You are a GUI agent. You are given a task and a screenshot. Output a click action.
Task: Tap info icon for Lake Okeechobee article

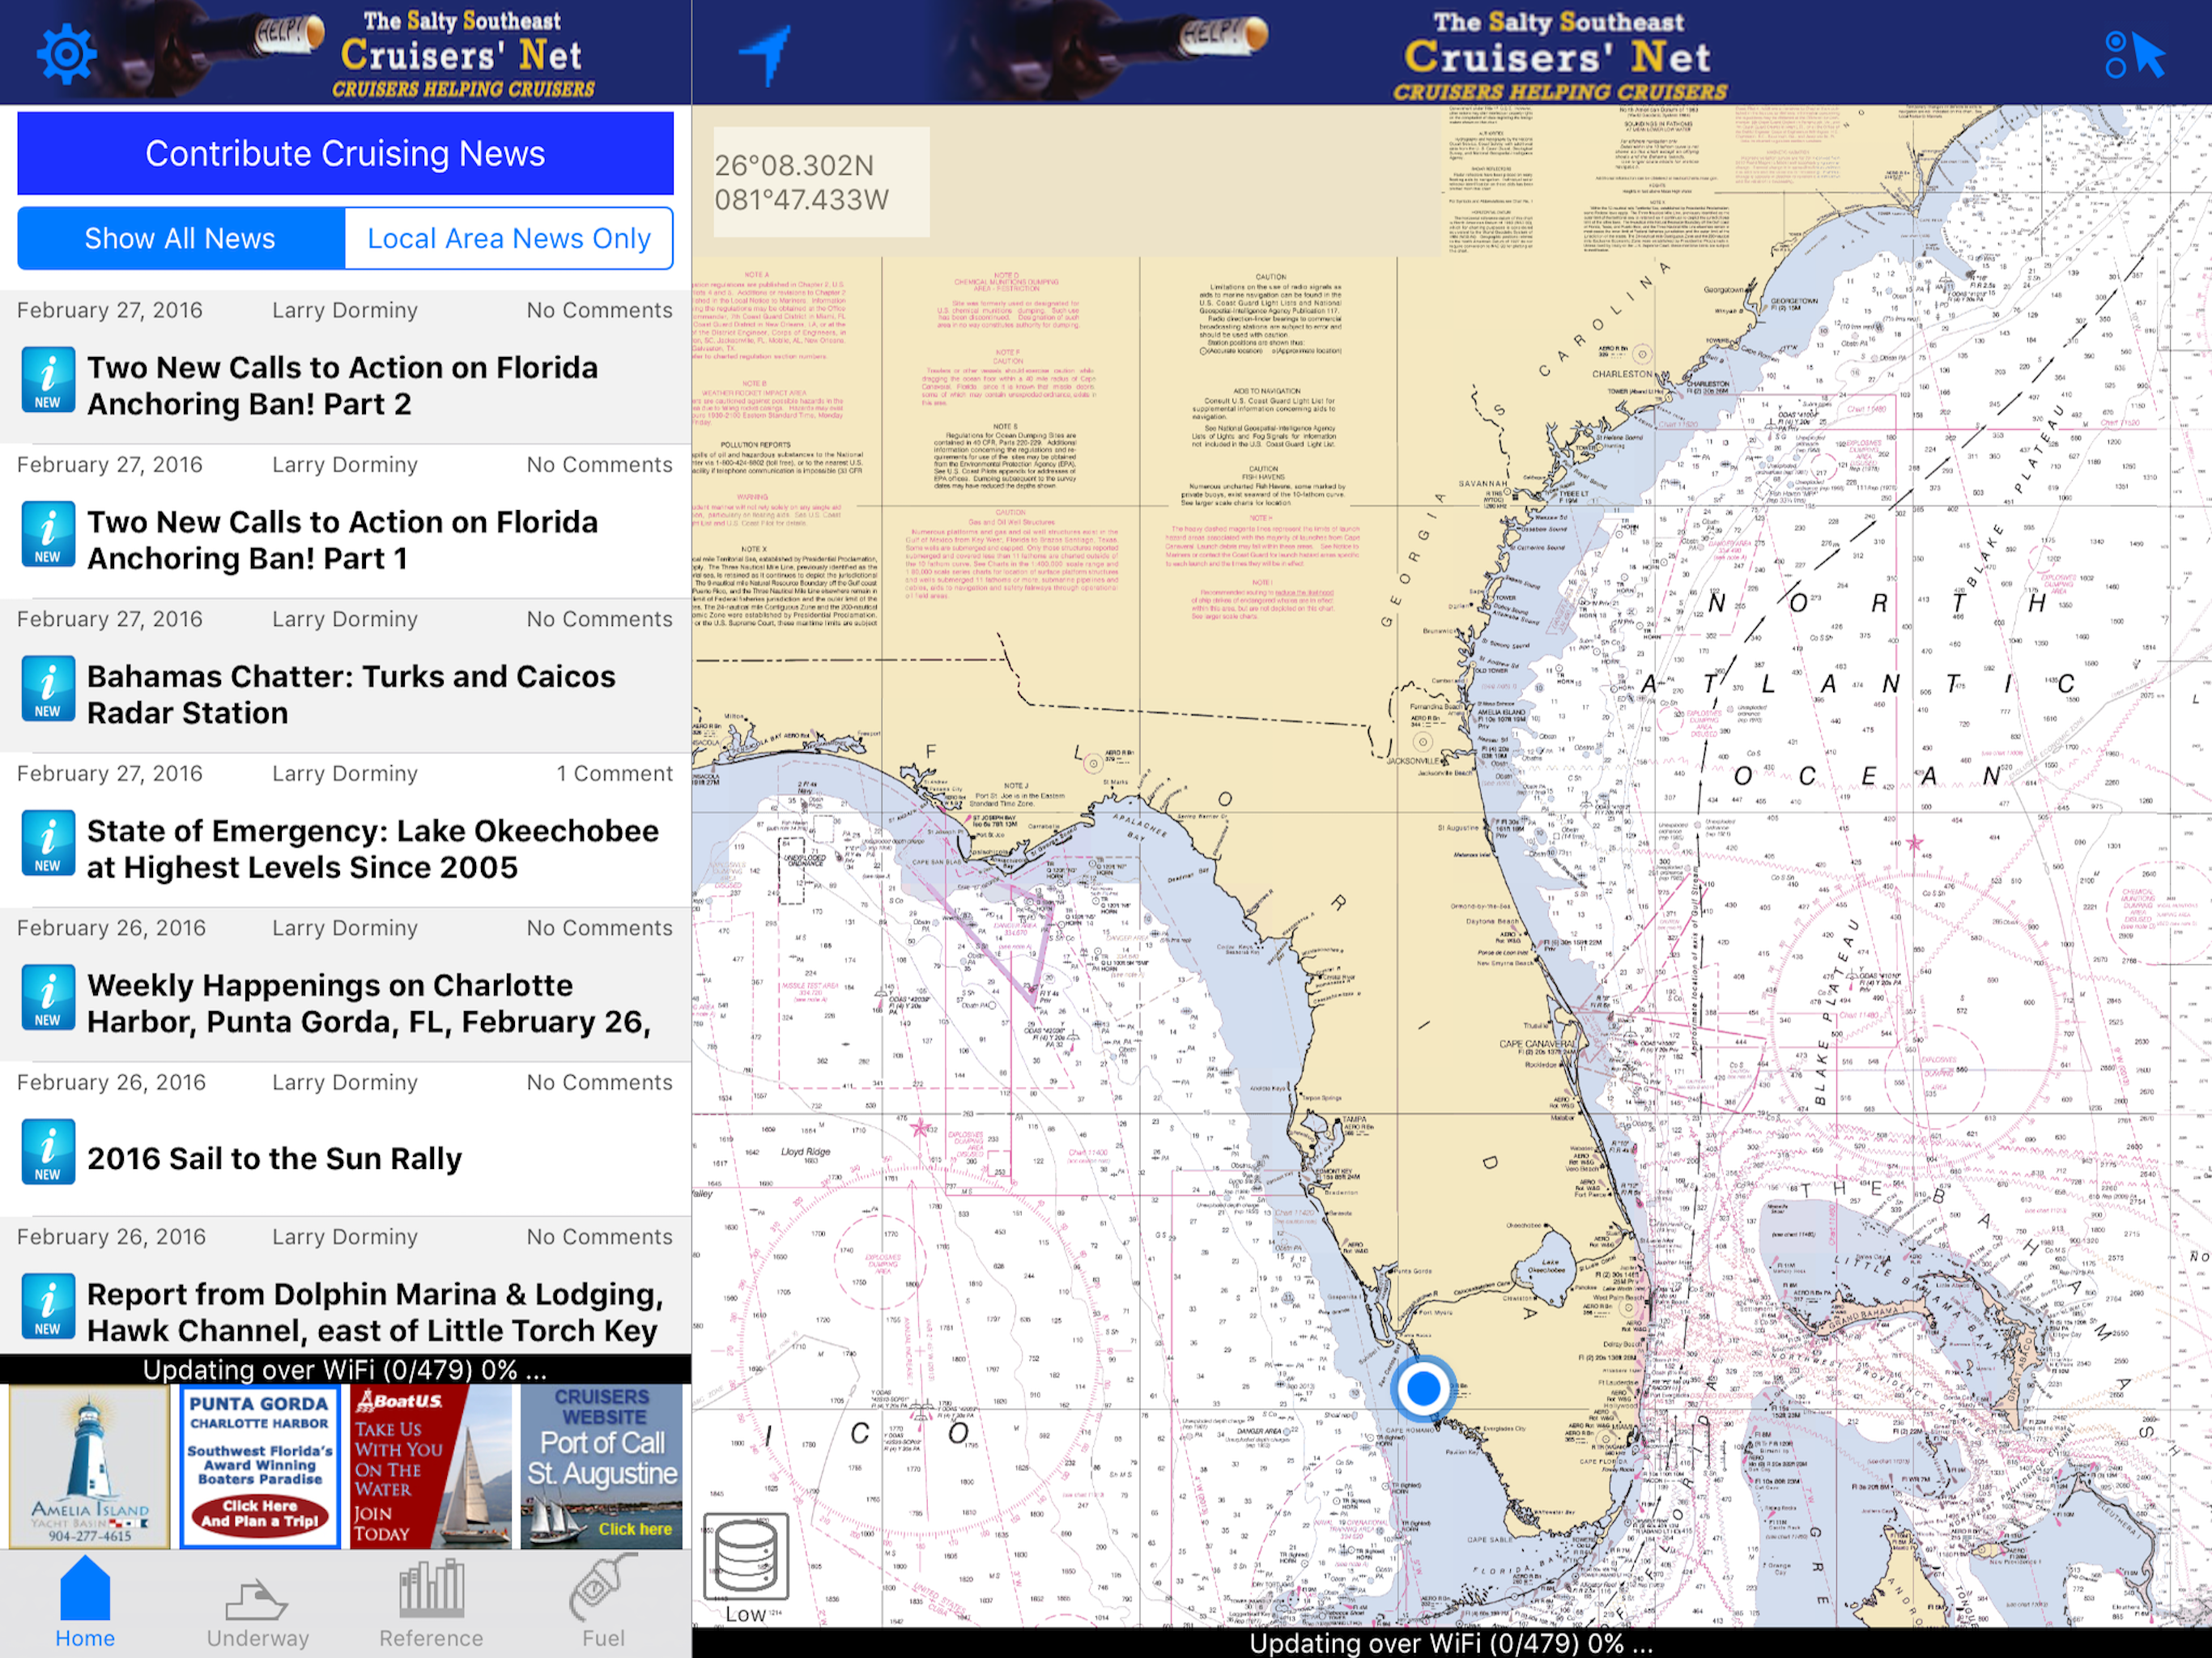point(48,844)
